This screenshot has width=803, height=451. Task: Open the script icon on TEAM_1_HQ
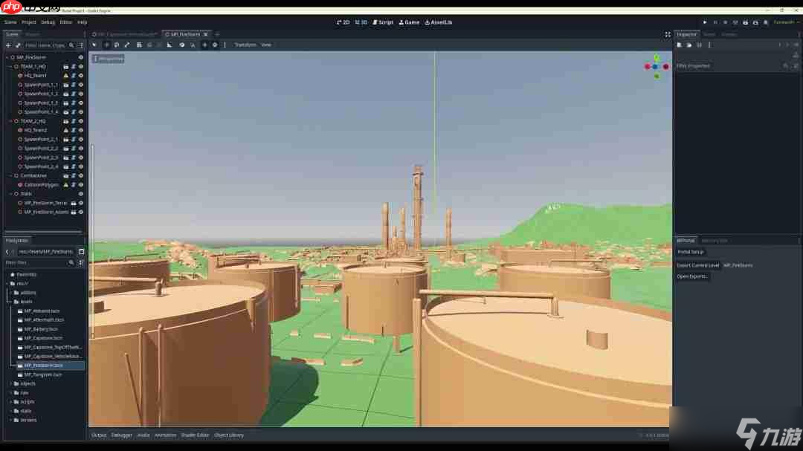coord(73,67)
